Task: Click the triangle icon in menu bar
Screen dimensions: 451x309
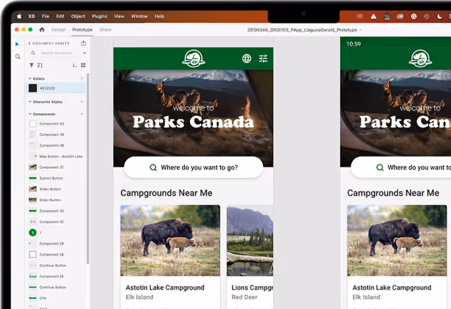Action: pyautogui.click(x=373, y=16)
